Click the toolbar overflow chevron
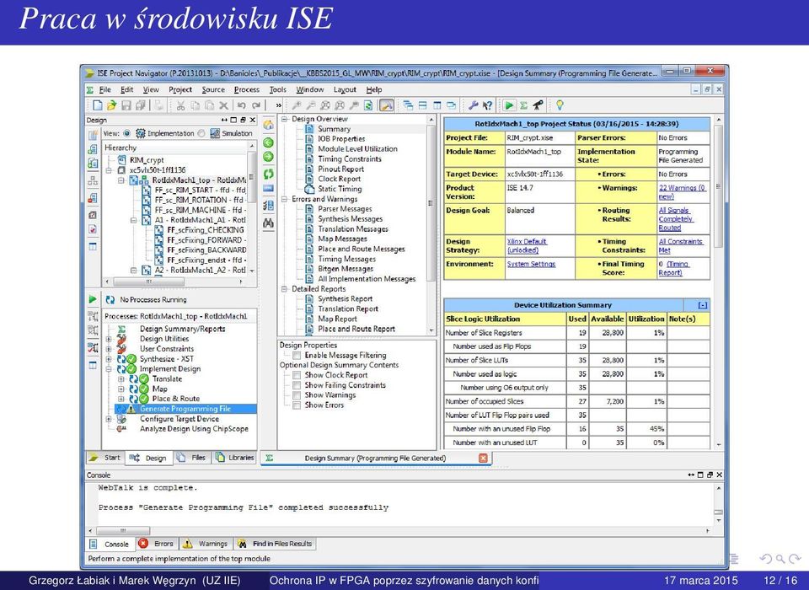The image size is (809, 590). (x=279, y=105)
